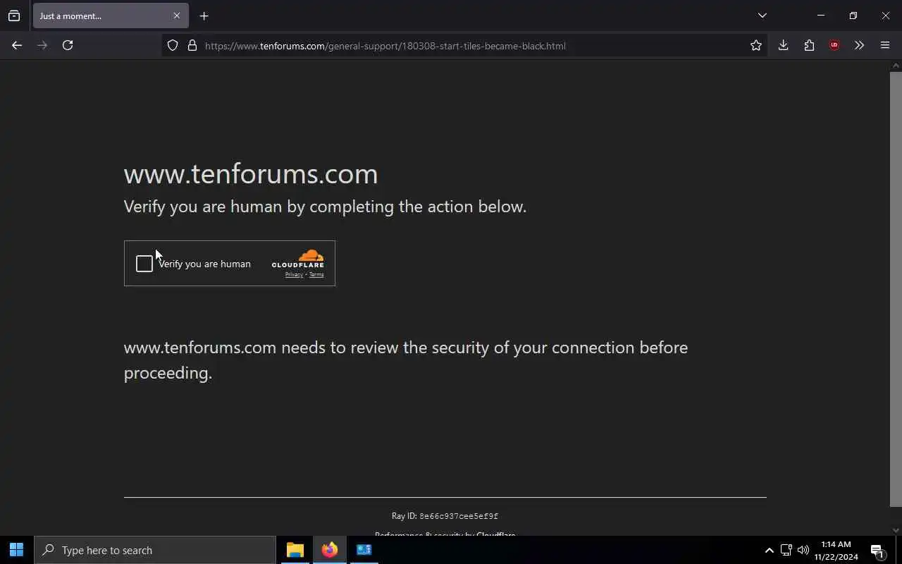Bookmark this page with the star icon

pyautogui.click(x=756, y=46)
